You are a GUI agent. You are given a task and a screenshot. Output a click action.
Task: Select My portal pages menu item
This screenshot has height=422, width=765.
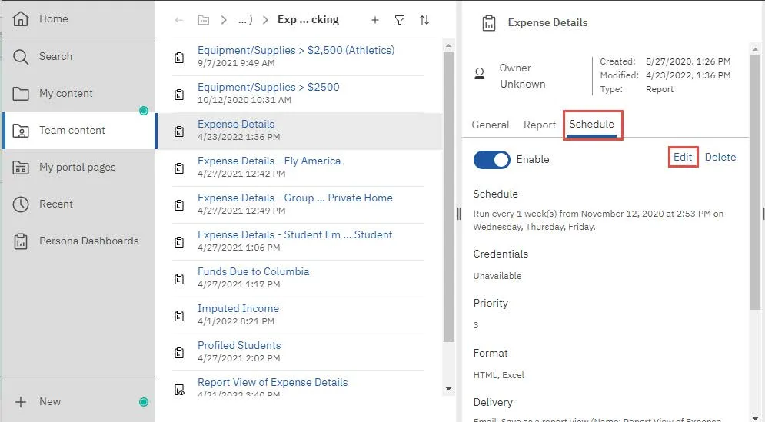78,168
